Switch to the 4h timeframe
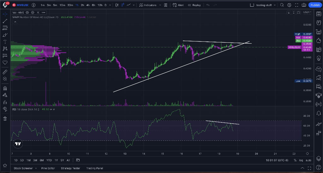 pos(88,5)
